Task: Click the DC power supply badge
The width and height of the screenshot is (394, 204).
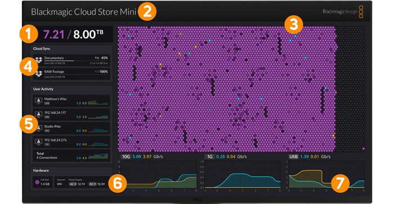Action: 92,184
